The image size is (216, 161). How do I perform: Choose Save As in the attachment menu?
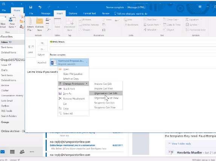(73, 94)
